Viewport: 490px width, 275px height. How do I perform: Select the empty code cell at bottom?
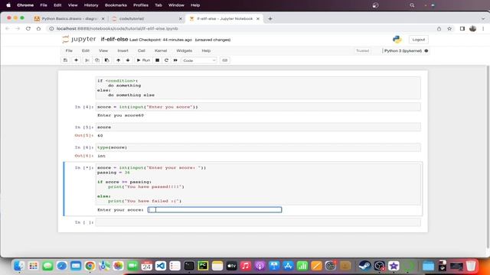tap(258, 222)
